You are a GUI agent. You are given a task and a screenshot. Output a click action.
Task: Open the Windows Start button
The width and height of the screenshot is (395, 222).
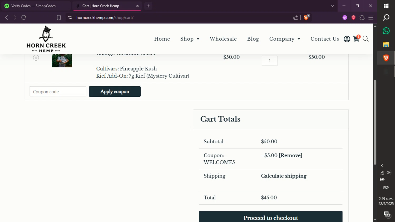tap(386, 6)
